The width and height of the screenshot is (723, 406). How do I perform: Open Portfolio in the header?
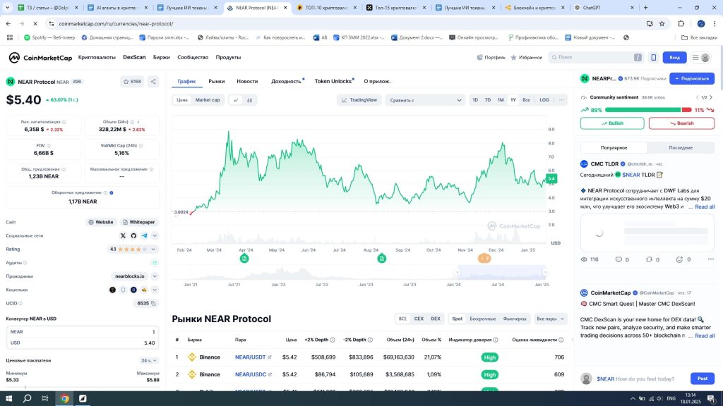tap(491, 58)
